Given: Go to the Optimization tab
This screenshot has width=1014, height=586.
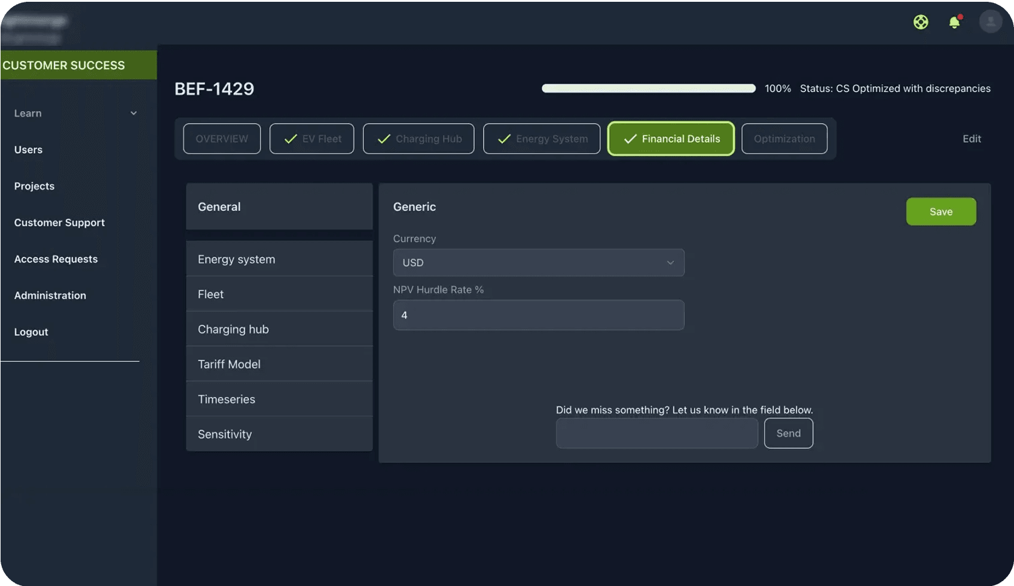Looking at the screenshot, I should [x=784, y=139].
